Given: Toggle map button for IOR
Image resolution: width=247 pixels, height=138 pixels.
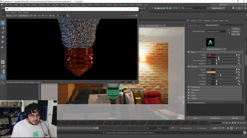Looking at the screenshot, I should tap(239, 78).
